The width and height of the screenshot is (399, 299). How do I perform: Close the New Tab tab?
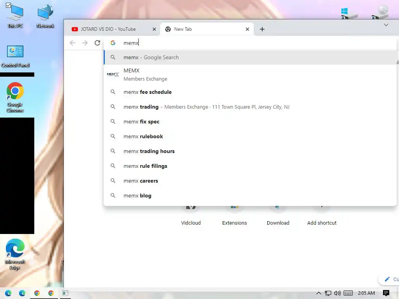[247, 29]
